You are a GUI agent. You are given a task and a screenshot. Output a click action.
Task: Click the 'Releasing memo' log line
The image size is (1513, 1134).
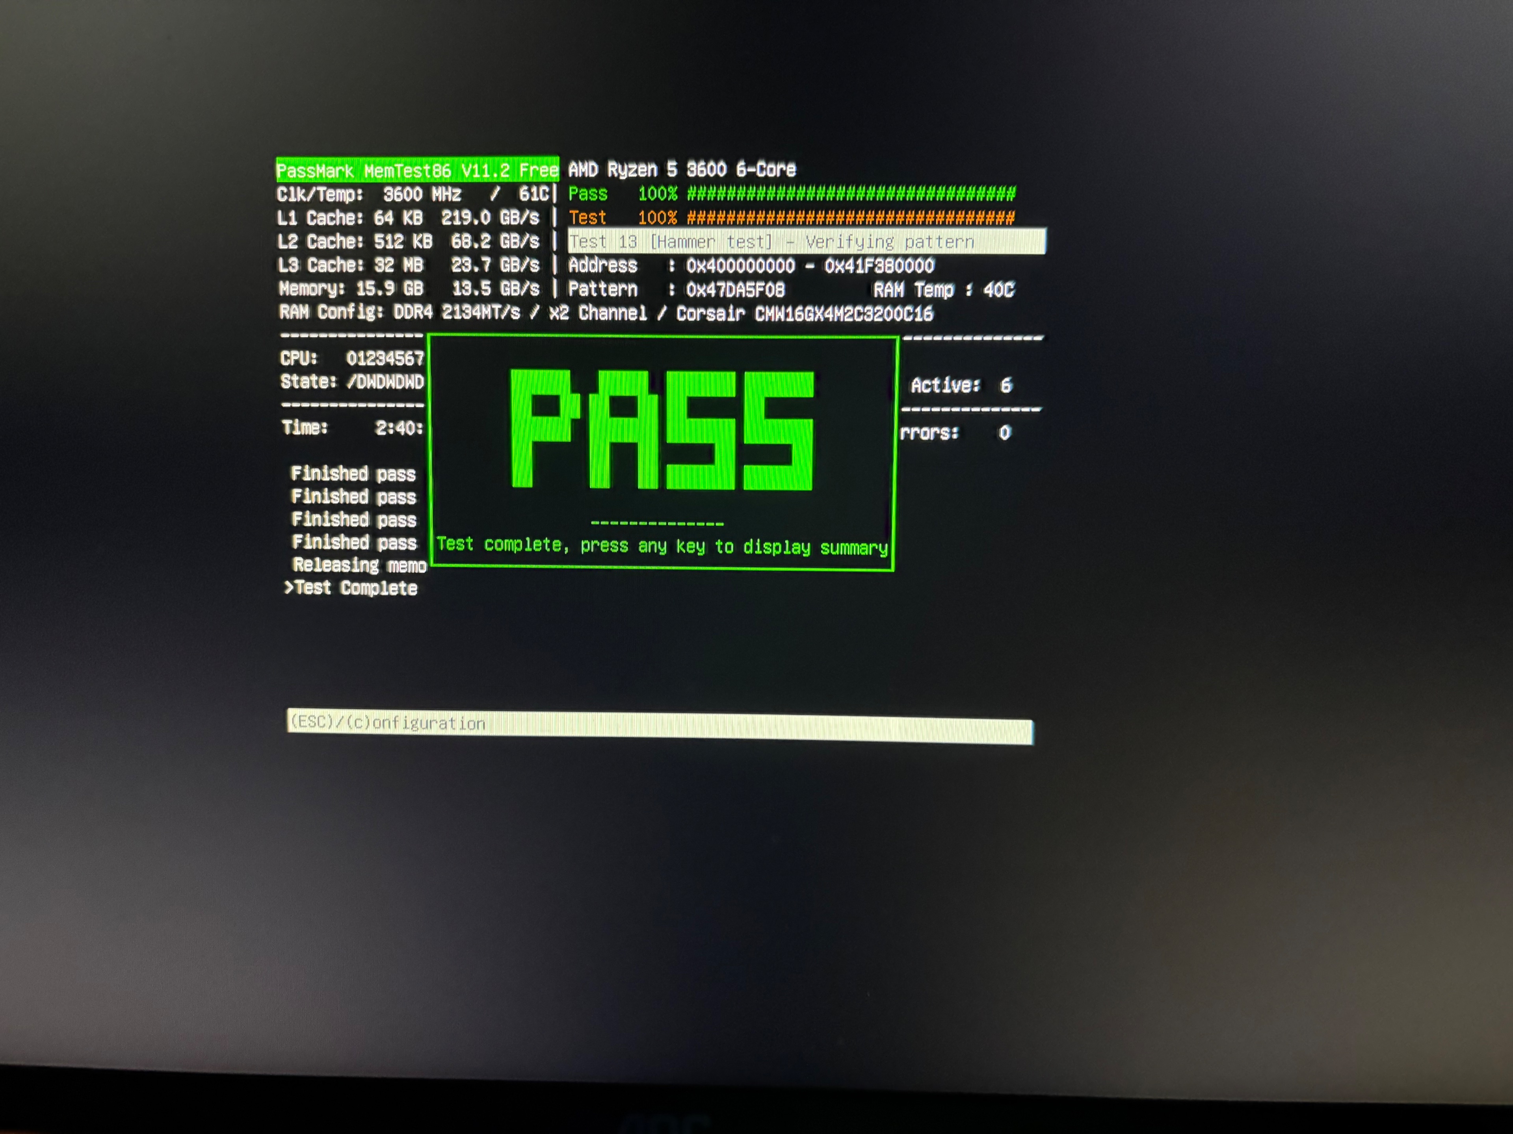359,565
